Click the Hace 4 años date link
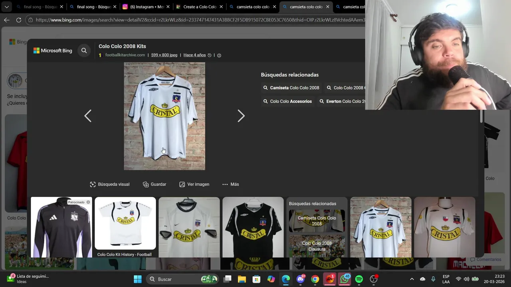511x287 pixels. (194, 55)
